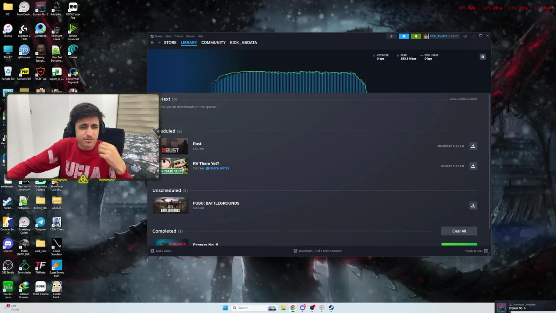Image resolution: width=556 pixels, height=313 pixels.
Task: Open downloads settings gear icon
Action: point(483,57)
